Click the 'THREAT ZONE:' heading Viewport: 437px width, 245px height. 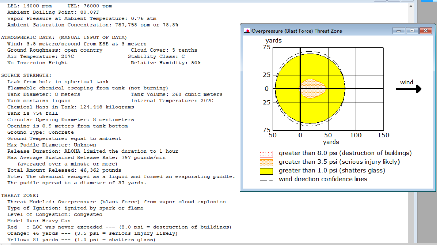tap(20, 196)
